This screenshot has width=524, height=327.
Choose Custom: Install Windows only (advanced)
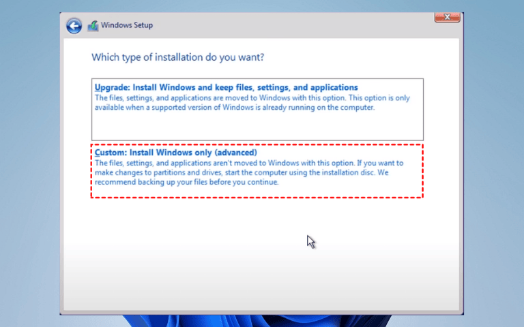pyautogui.click(x=175, y=153)
